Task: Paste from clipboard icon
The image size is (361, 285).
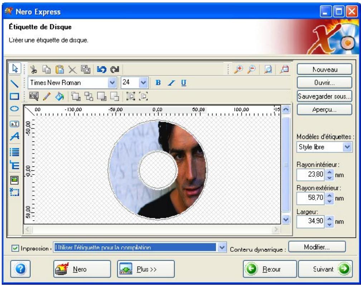Action: click(60, 69)
